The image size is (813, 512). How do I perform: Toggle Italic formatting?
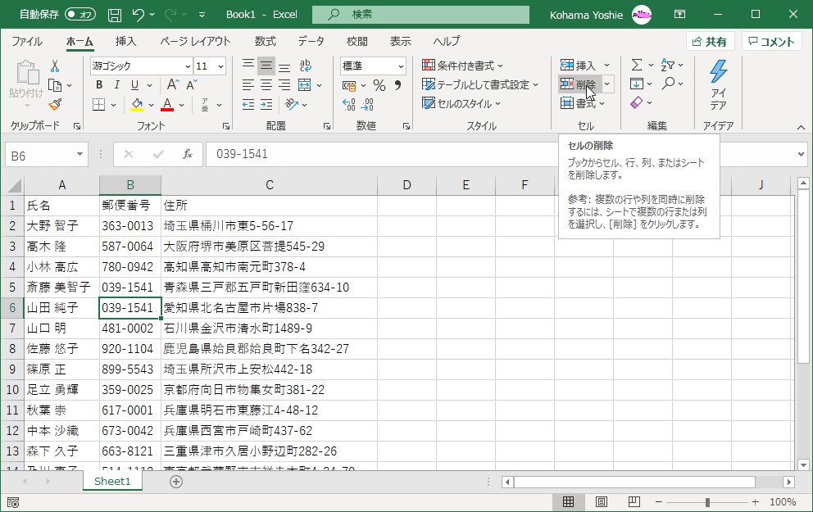tap(117, 85)
